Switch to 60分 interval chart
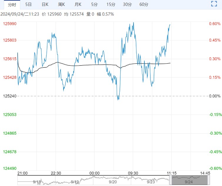 [x=144, y=4]
